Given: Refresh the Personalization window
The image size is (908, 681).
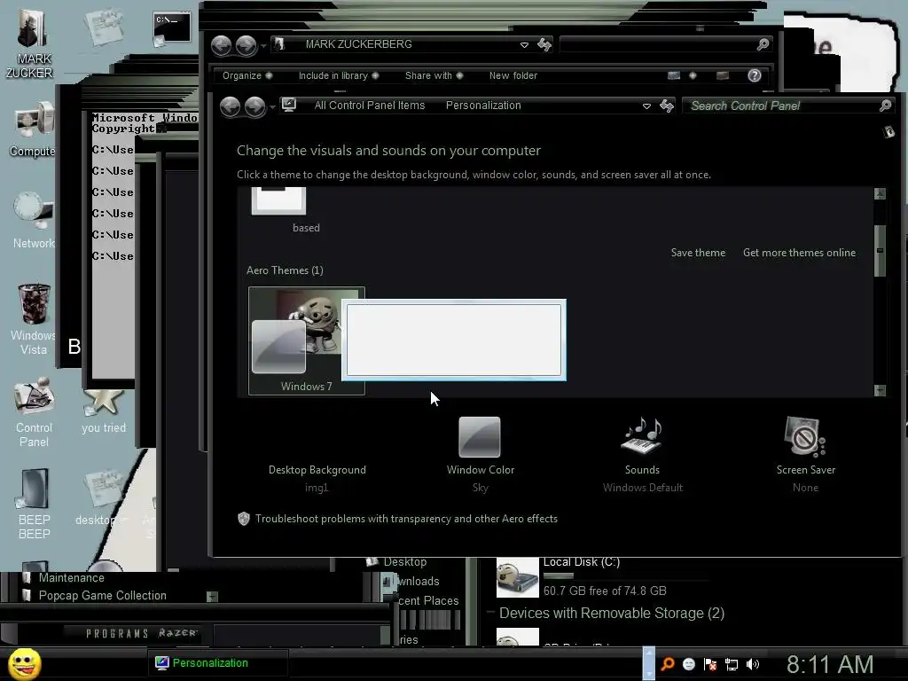Looking at the screenshot, I should [x=667, y=106].
